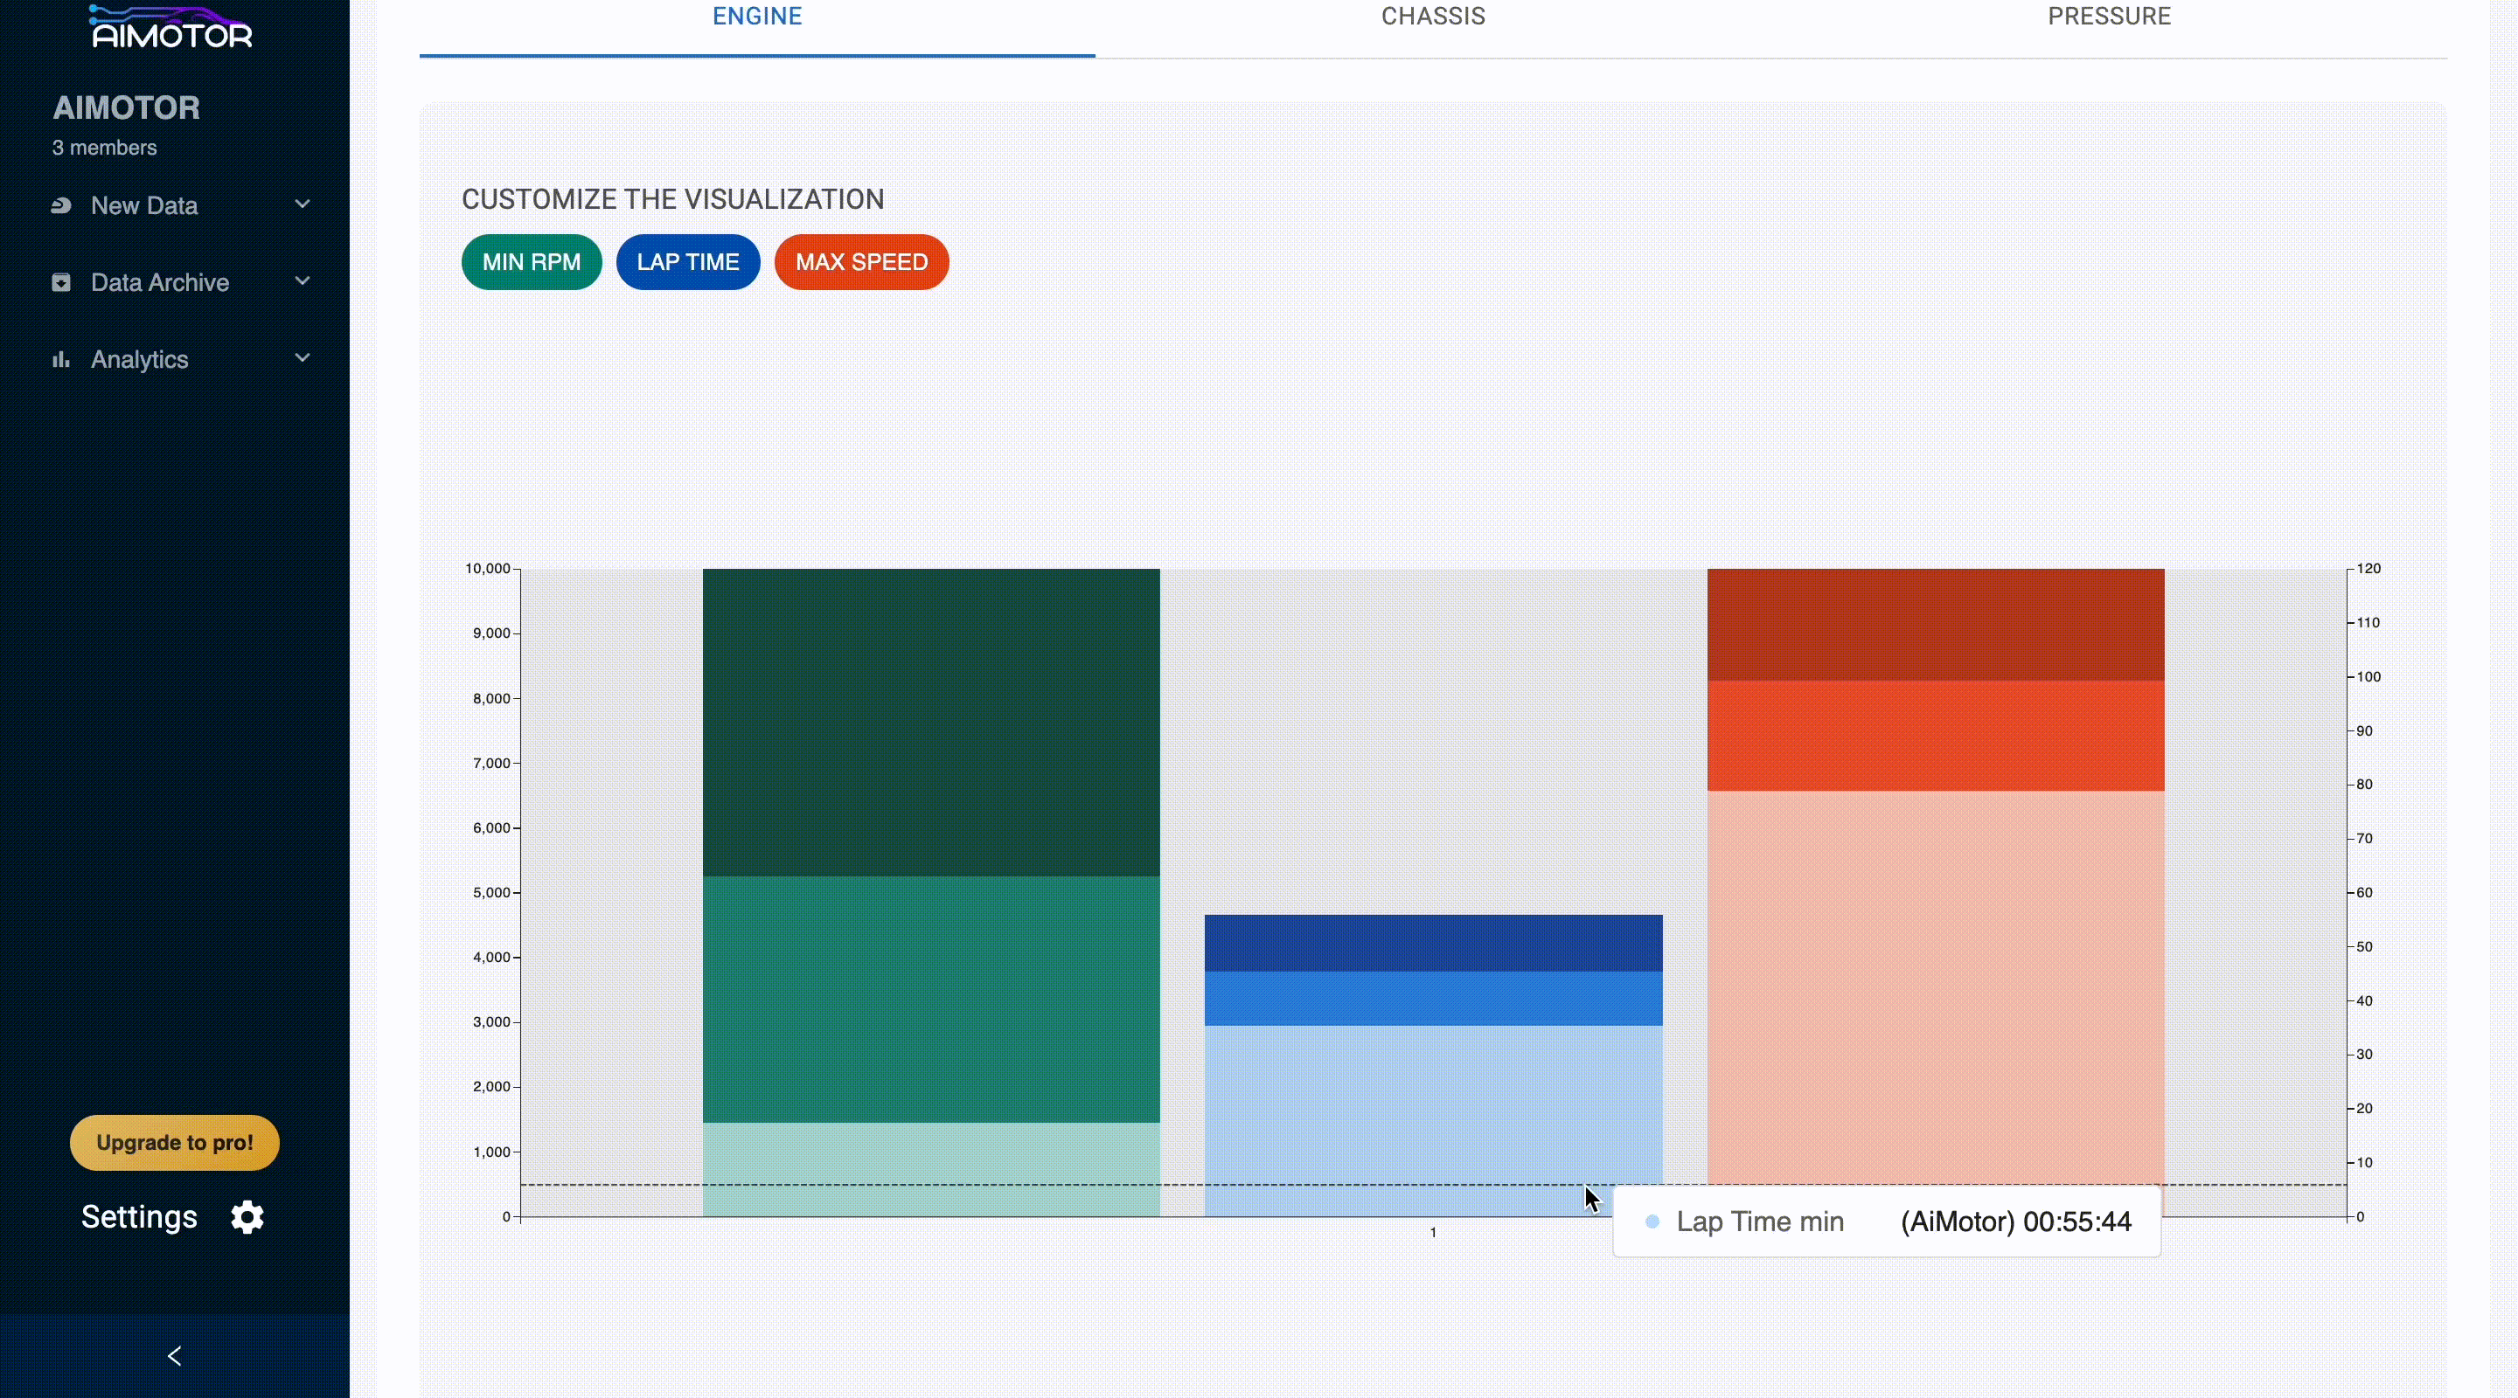Click the dark green Min RPM bar segment
Screen dimensions: 2518x1398
tap(930, 721)
